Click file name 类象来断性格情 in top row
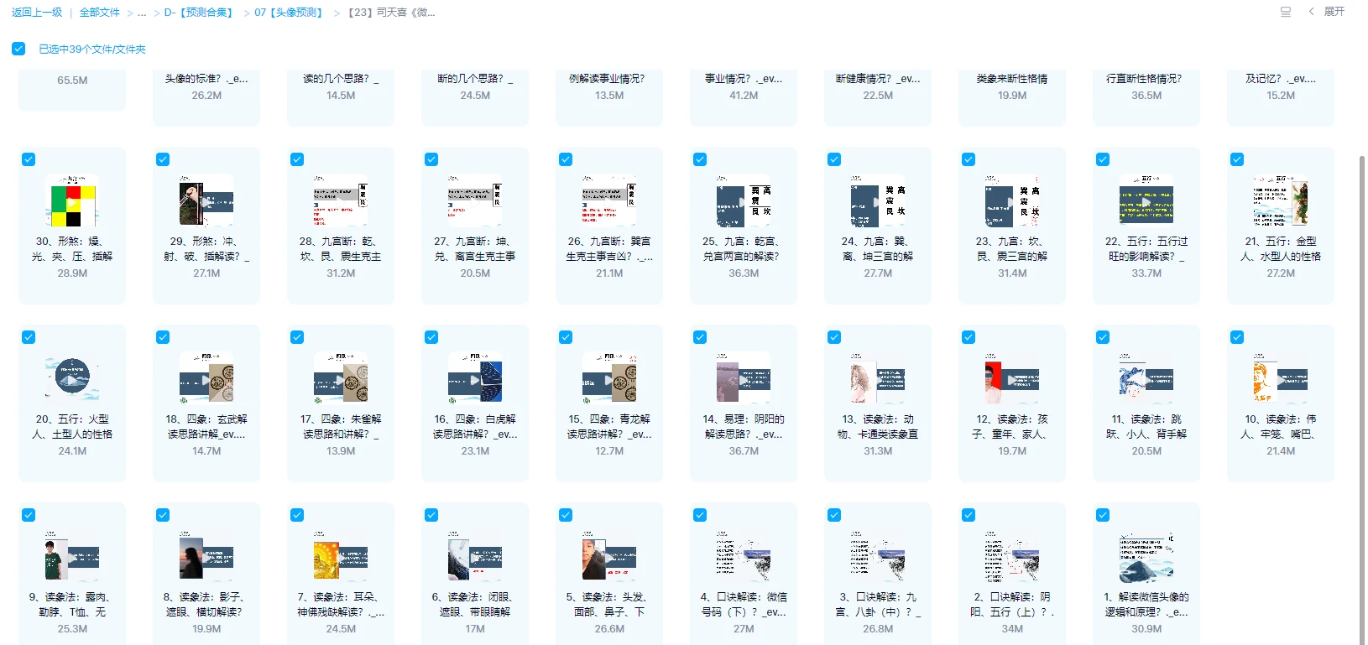1368x645 pixels. pyautogui.click(x=1012, y=79)
